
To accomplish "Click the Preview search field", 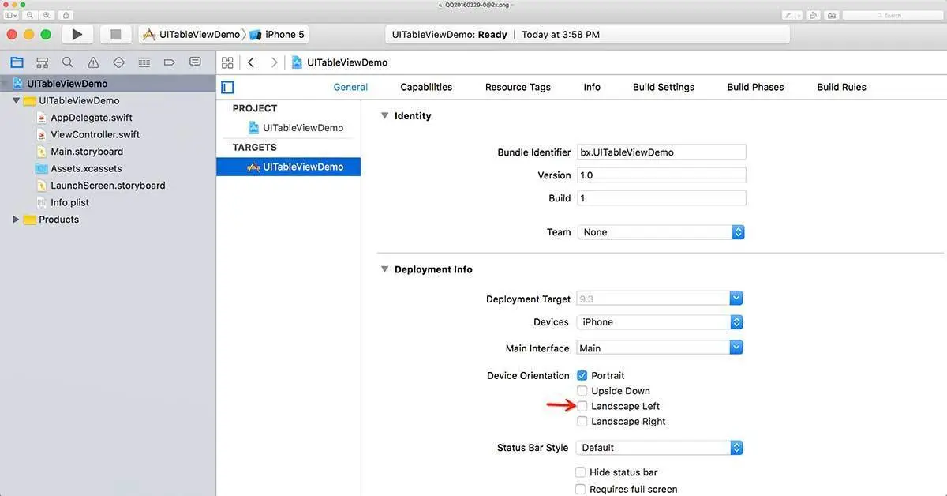I will (892, 15).
